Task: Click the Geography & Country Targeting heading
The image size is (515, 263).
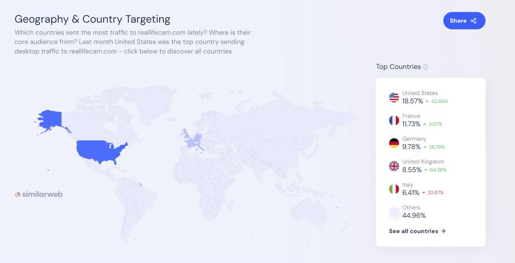Action: click(x=92, y=20)
